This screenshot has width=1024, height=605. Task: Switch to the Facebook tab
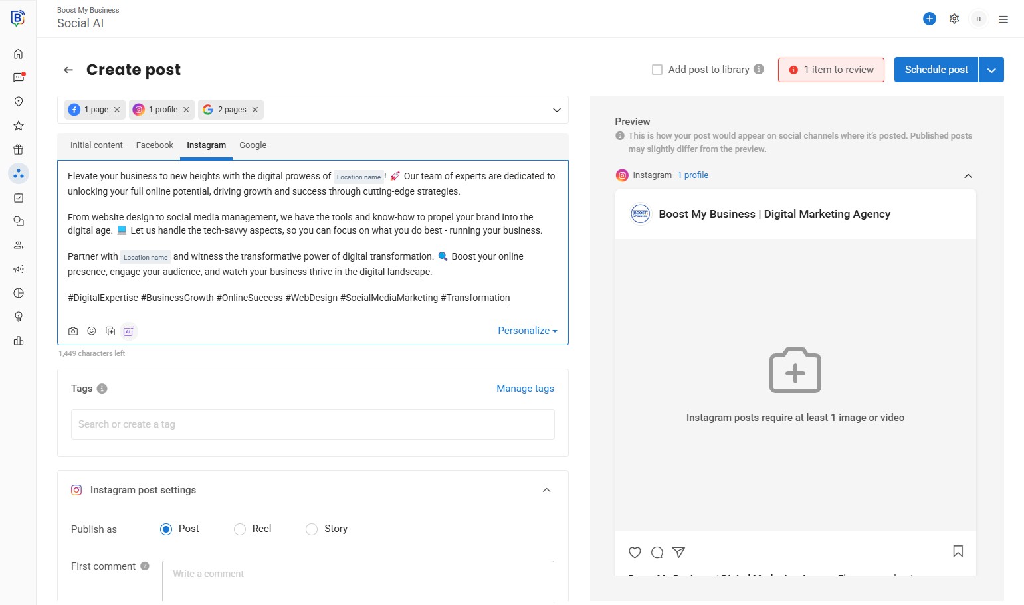[x=154, y=145]
